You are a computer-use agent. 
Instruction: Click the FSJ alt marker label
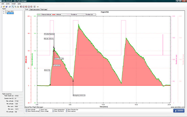(x=49, y=39)
